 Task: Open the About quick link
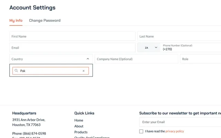(x=79, y=126)
